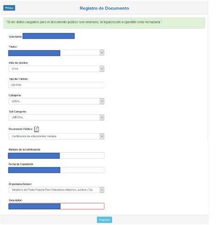The image size is (219, 225).
Task: Click the Número de la Certificación field
Action: point(56,156)
